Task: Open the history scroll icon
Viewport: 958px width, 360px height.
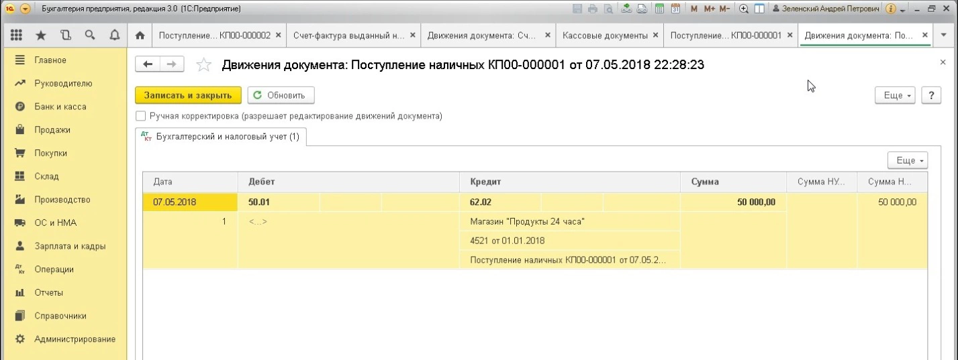Action: pyautogui.click(x=65, y=36)
